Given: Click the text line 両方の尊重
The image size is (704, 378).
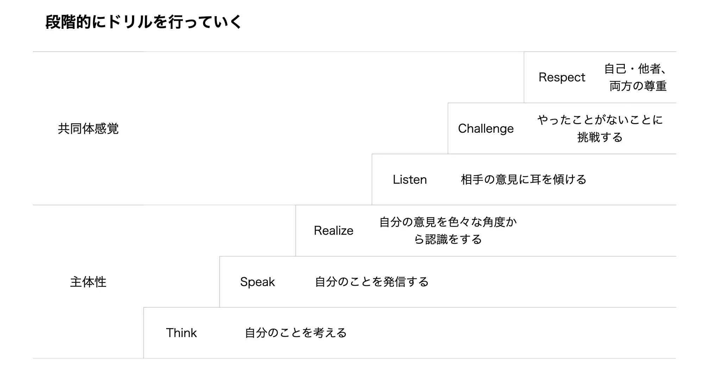Looking at the screenshot, I should (638, 86).
